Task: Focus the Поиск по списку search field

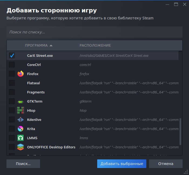Action: pyautogui.click(x=94, y=32)
